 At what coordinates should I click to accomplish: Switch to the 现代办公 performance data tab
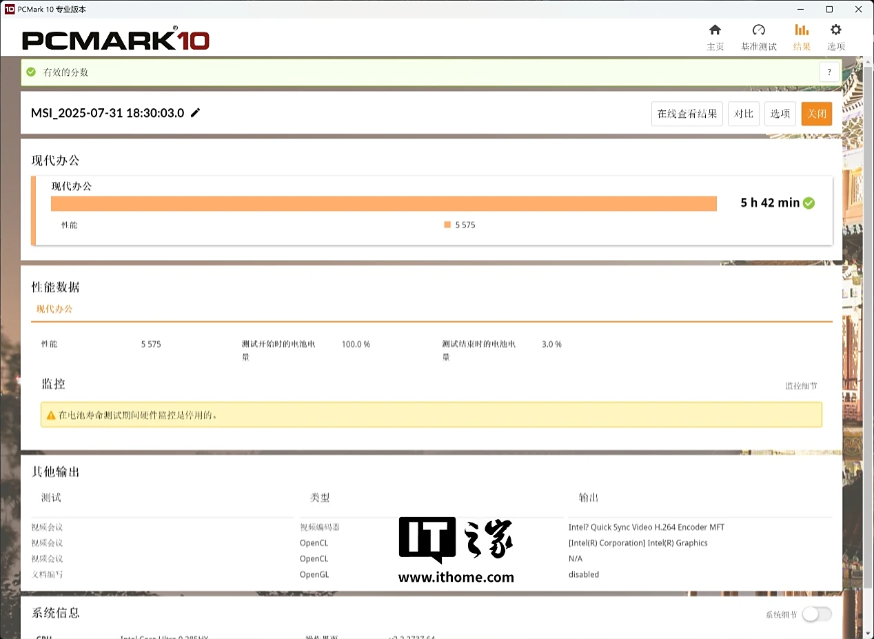pyautogui.click(x=54, y=309)
